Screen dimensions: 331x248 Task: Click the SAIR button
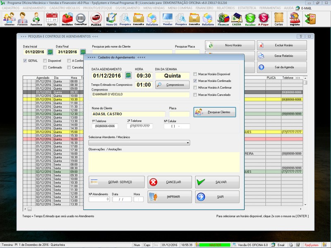click(217, 197)
